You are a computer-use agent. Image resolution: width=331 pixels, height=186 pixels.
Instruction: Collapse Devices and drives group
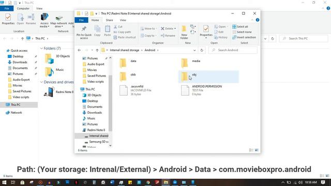coord(41,82)
